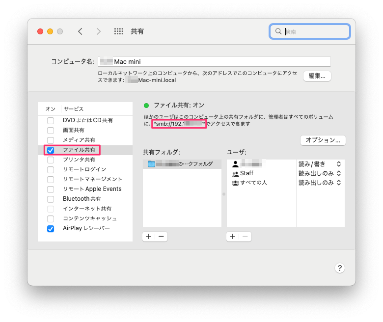Enable 画面共有 checkbox
Screen dimensions: 383x322
51,131
